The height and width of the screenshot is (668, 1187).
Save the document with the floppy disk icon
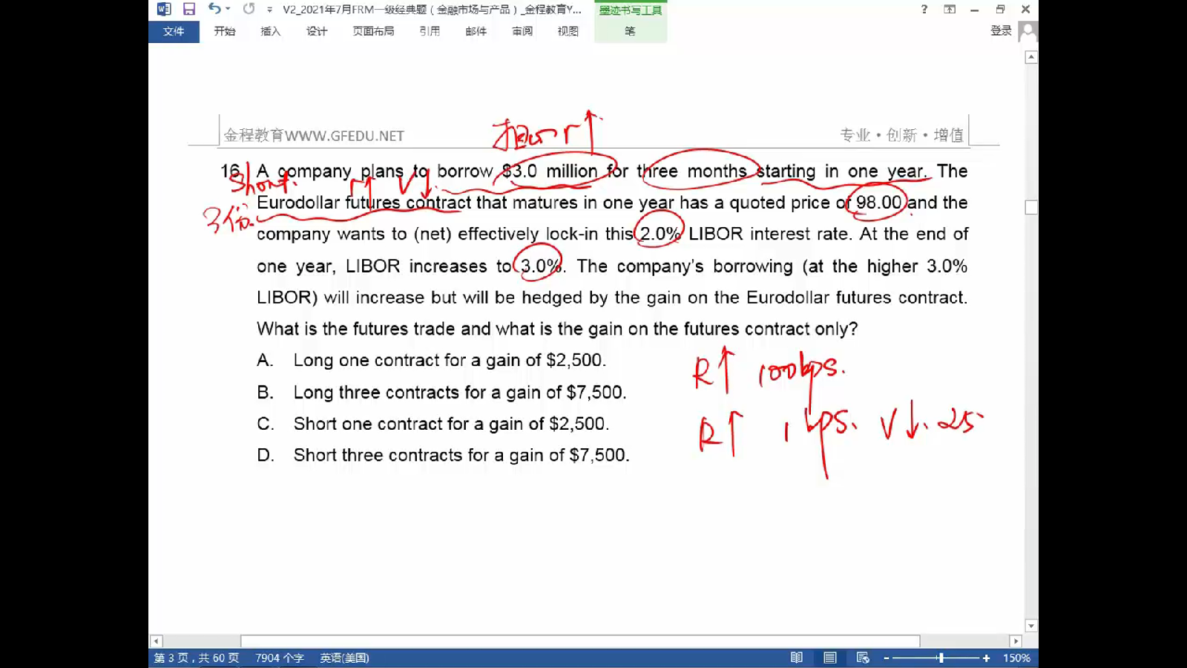point(189,9)
